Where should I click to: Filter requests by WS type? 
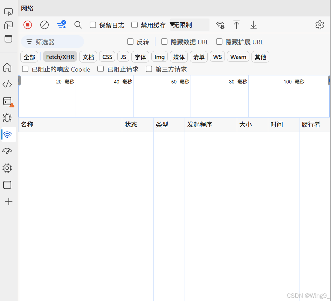tap(218, 57)
